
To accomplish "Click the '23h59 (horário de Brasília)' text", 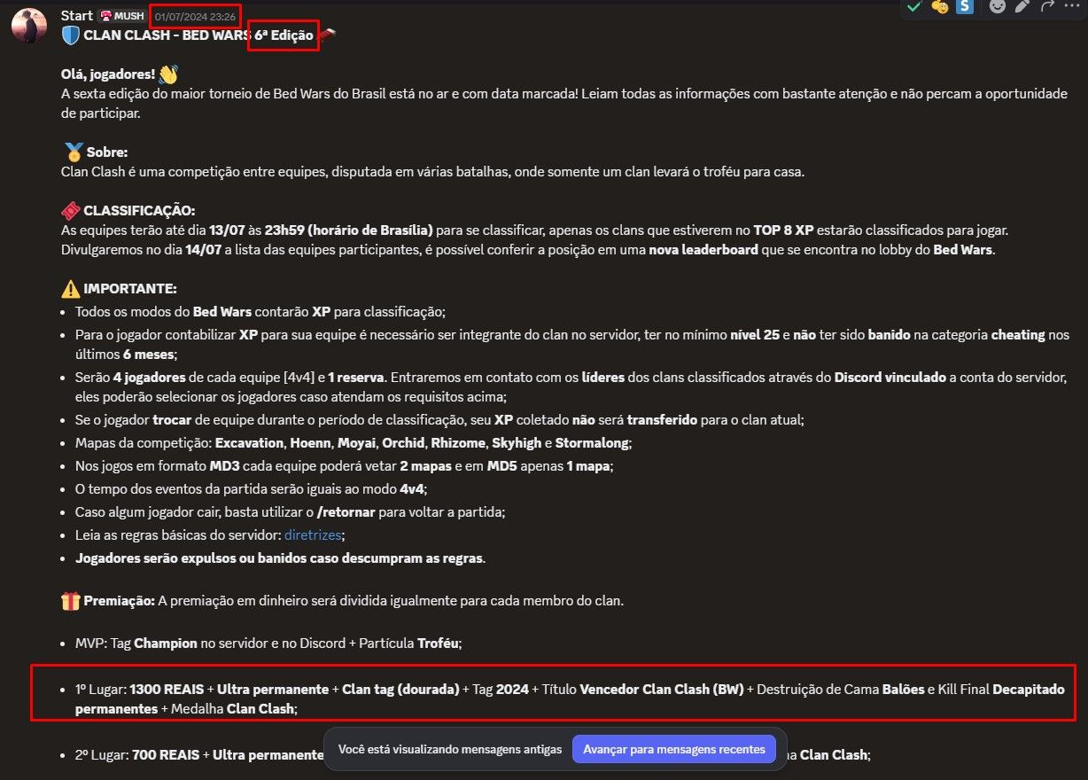I will tap(347, 230).
